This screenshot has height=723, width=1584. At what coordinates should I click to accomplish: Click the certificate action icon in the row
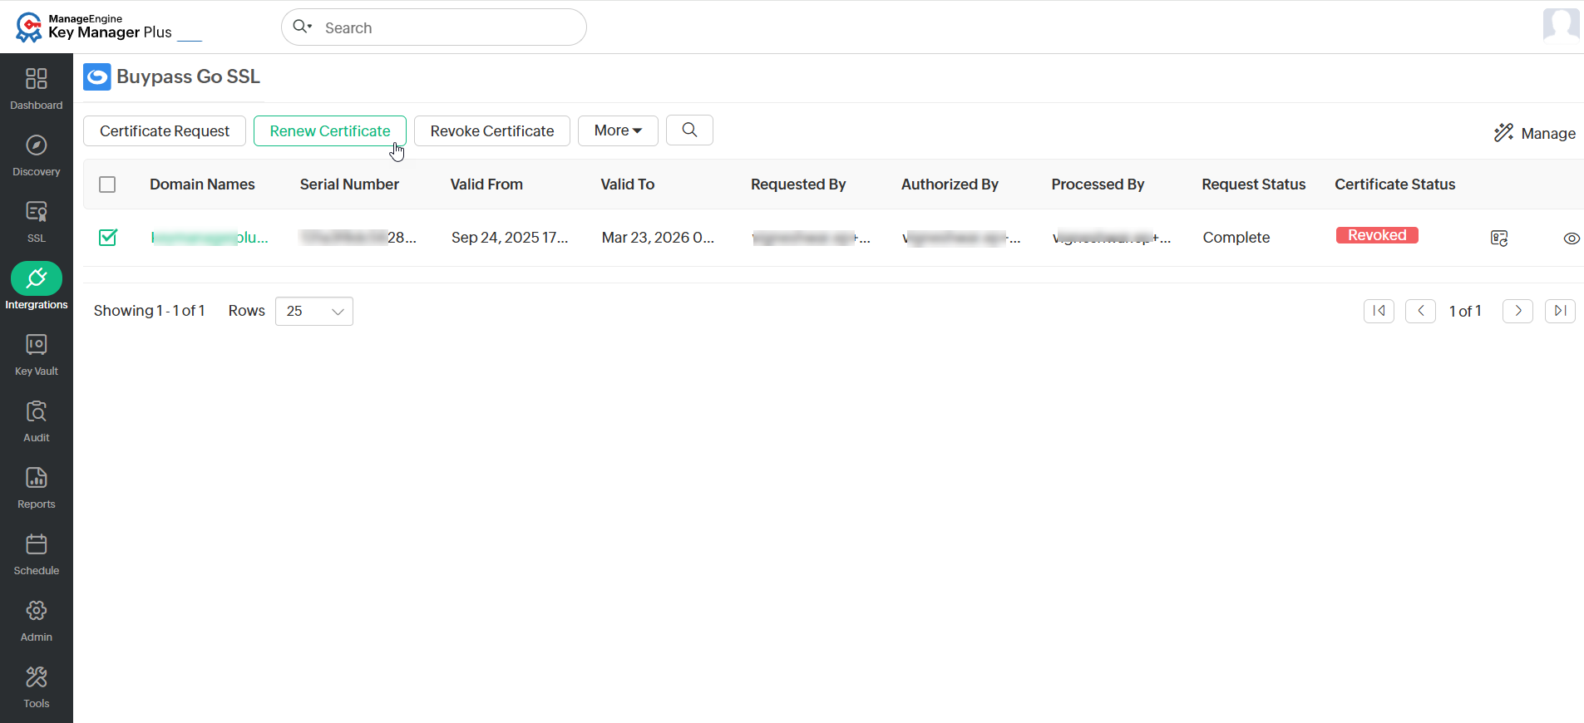pos(1499,239)
